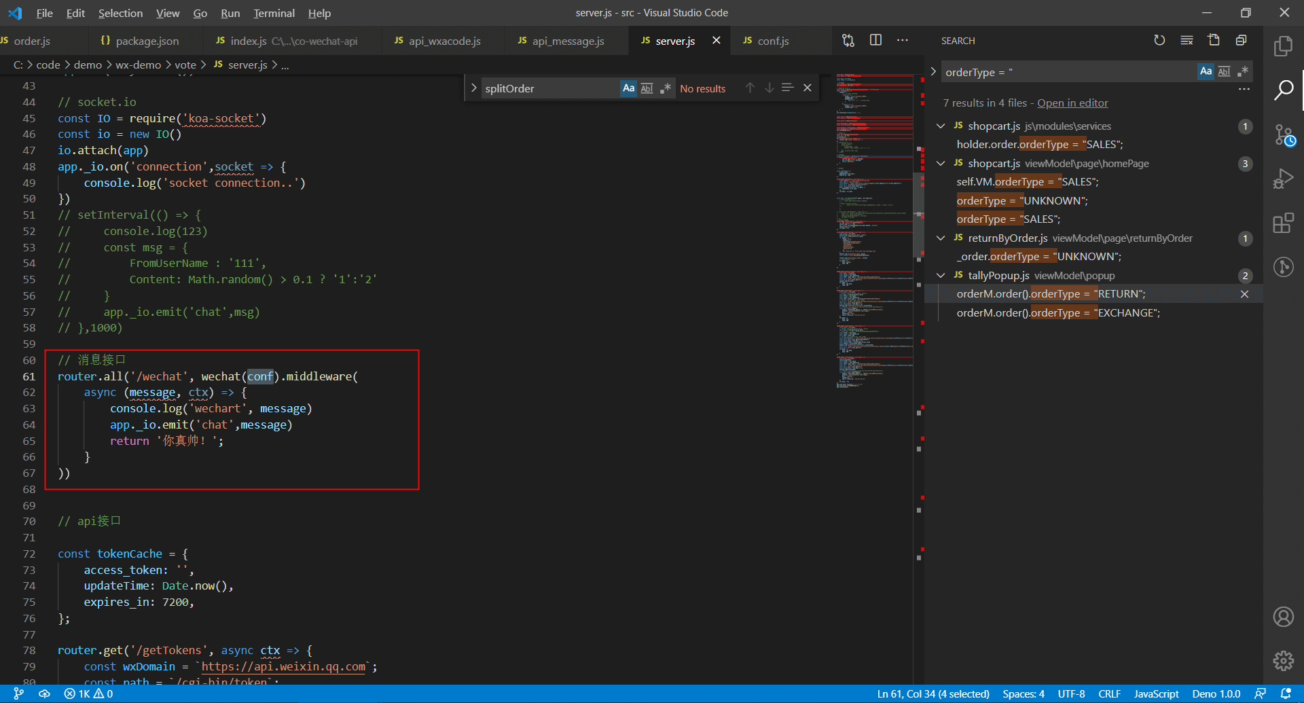1304x703 pixels.
Task: Go to next find match
Action: 769,88
